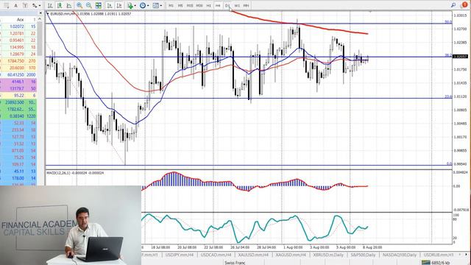Click the connection status 6892/6 kb indicator
Image resolution: width=471 pixels, height=265 pixels.
tap(436, 263)
